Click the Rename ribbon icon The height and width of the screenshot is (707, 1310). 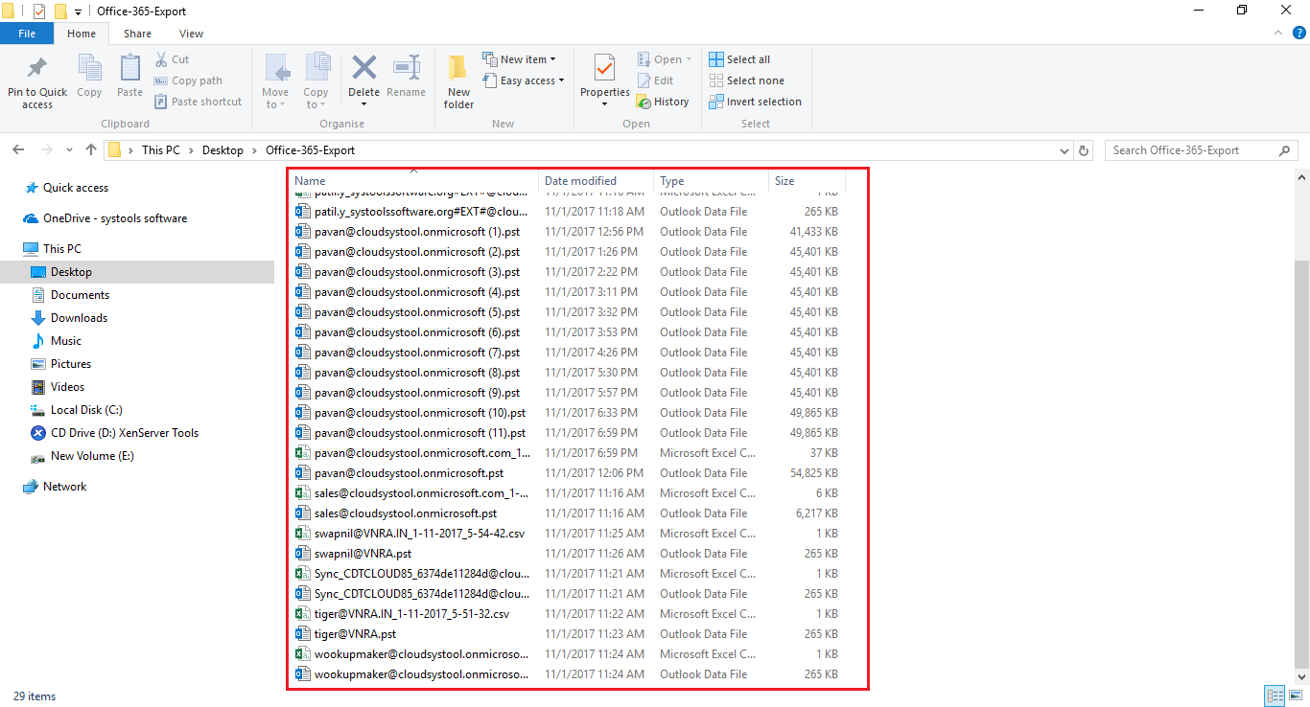pos(406,68)
